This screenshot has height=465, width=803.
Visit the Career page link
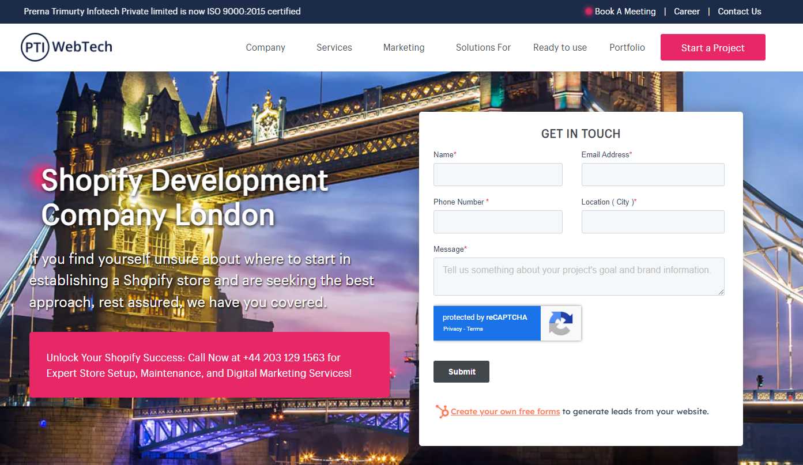687,12
